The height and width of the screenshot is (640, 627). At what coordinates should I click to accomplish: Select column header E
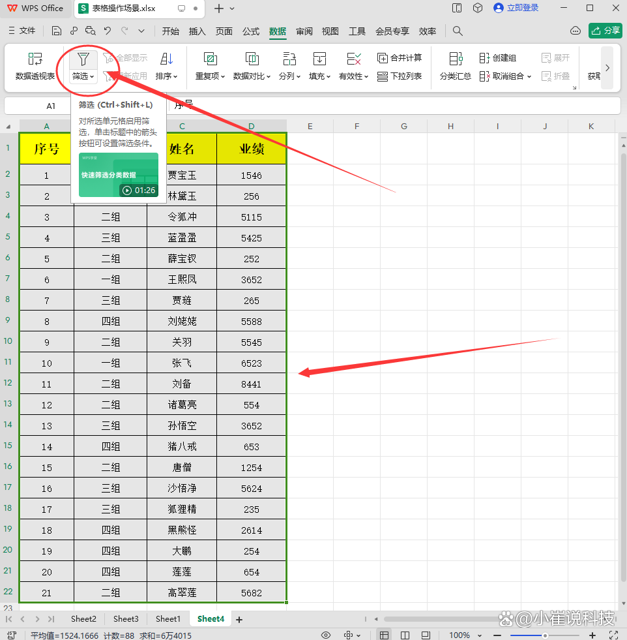point(310,126)
